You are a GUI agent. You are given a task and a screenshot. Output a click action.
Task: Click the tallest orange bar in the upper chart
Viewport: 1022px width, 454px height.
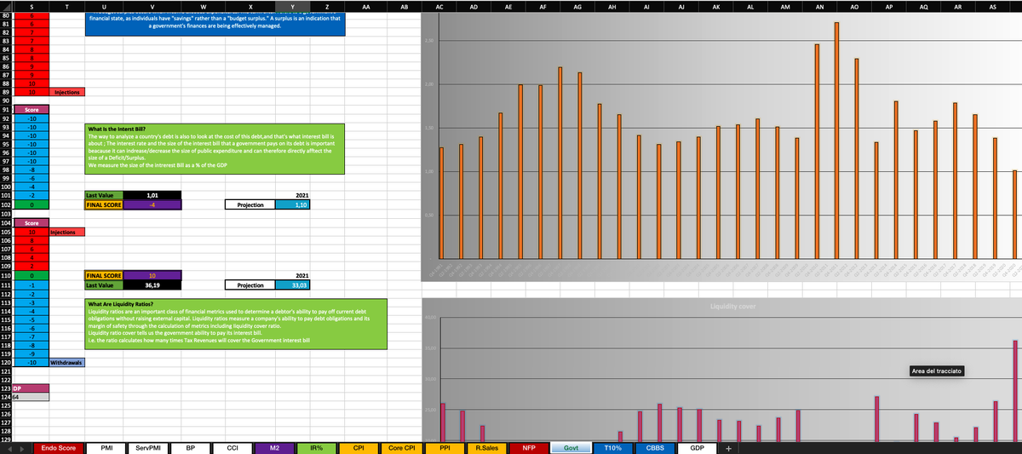coord(836,141)
